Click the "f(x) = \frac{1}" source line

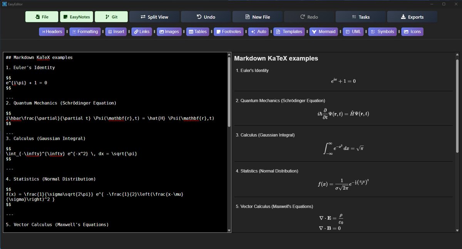(94, 197)
